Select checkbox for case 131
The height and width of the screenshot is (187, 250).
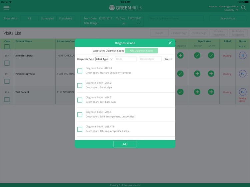pyautogui.click(x=7, y=81)
